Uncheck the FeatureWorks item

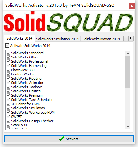pyautogui.click(x=9, y=74)
